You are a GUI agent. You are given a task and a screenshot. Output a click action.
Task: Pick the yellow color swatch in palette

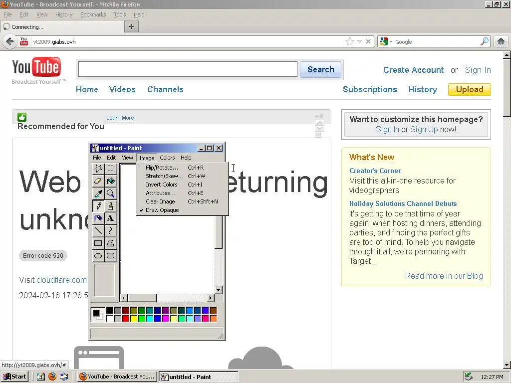(x=134, y=318)
